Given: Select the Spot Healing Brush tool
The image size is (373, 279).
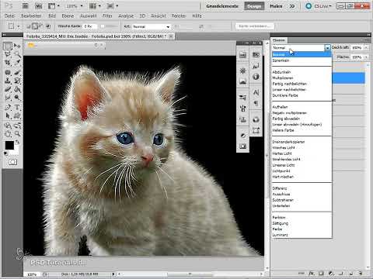Looking at the screenshot, I should click(x=8, y=73).
